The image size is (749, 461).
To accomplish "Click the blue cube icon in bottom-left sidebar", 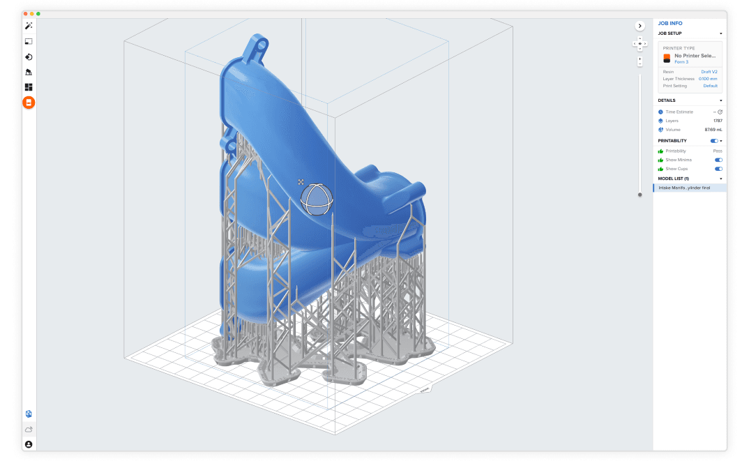I will pyautogui.click(x=29, y=414).
